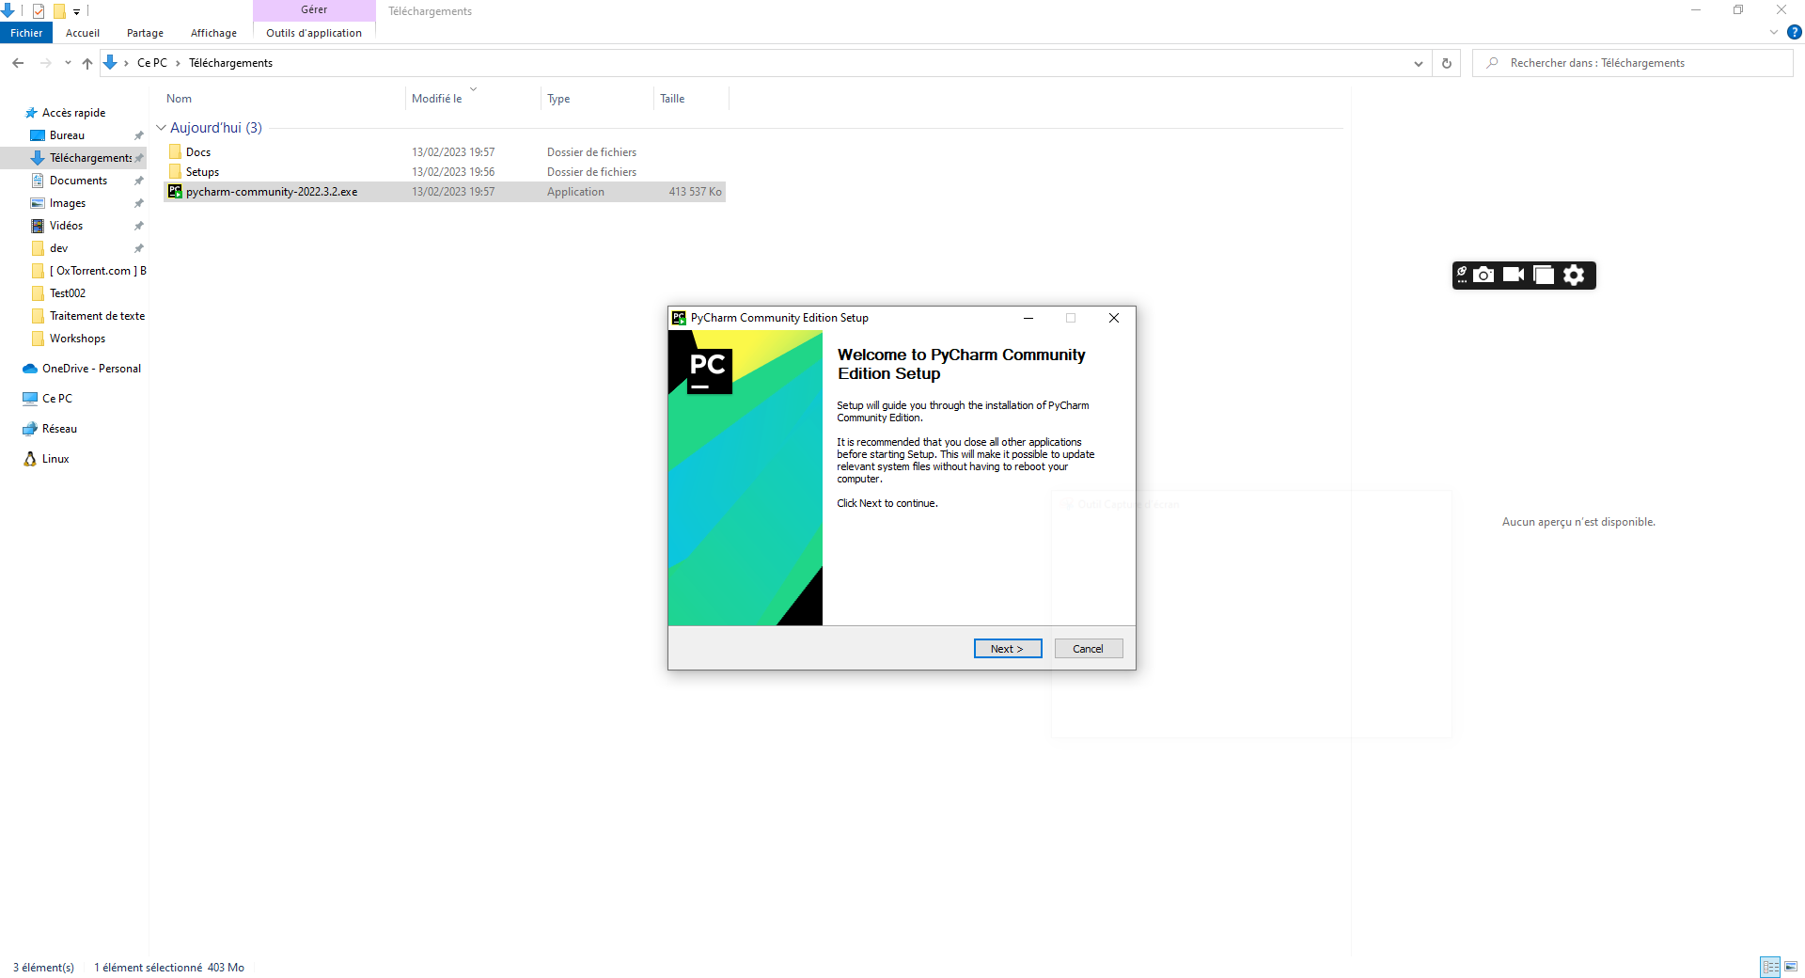The height and width of the screenshot is (978, 1805).
Task: Focus the Rechercher dans Téléchargements search box
Action: pyautogui.click(x=1633, y=63)
